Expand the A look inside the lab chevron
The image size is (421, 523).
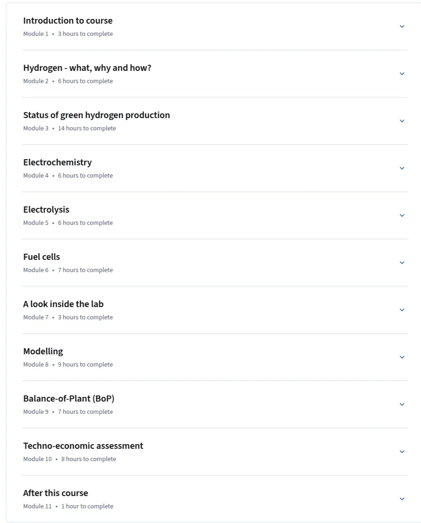coord(402,310)
